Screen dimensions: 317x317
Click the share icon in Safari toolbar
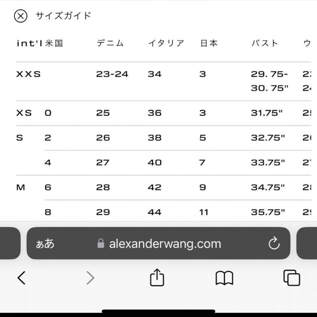coord(157,278)
